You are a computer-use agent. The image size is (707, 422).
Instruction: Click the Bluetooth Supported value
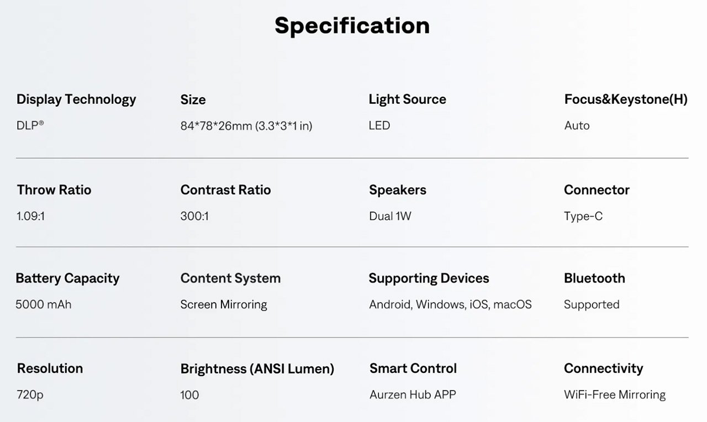(592, 304)
